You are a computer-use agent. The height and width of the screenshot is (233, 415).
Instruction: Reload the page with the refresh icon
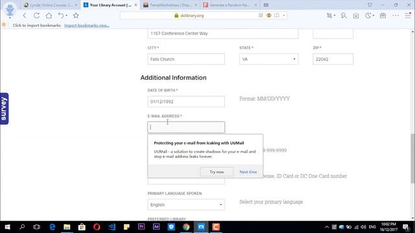36,16
